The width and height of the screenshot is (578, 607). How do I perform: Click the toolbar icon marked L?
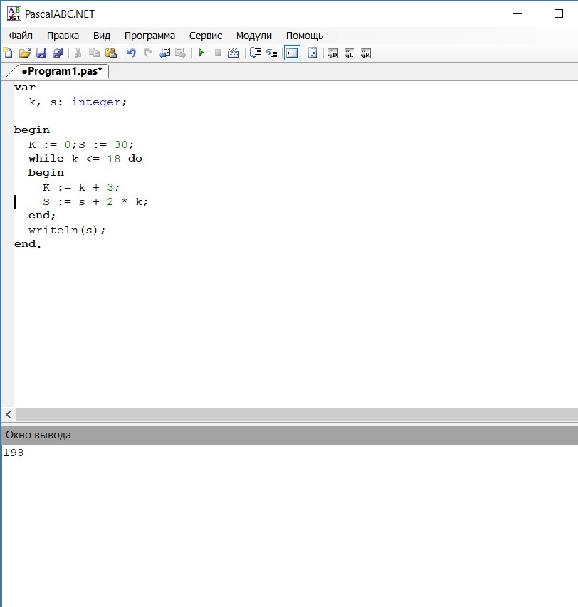tap(350, 53)
